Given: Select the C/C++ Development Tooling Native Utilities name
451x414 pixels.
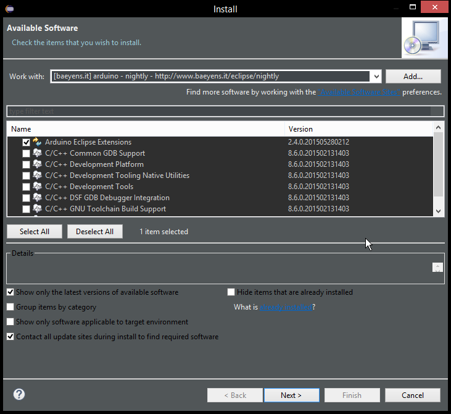Looking at the screenshot, I should pos(117,175).
